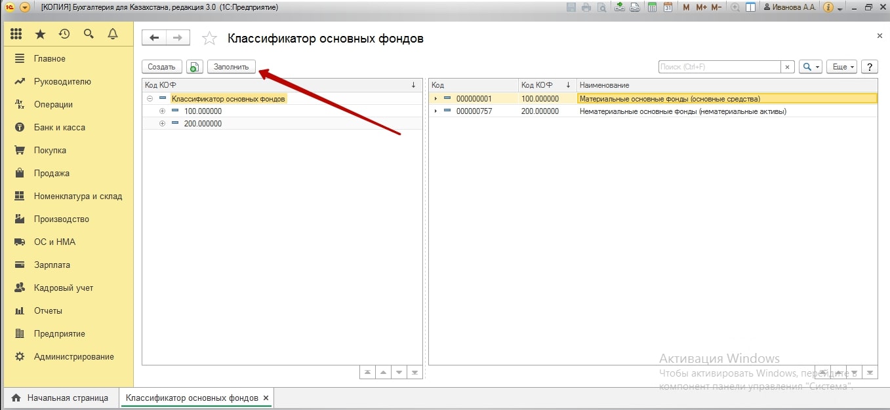Open Favorites star in the tools panel
The height and width of the screenshot is (410, 890).
(40, 34)
